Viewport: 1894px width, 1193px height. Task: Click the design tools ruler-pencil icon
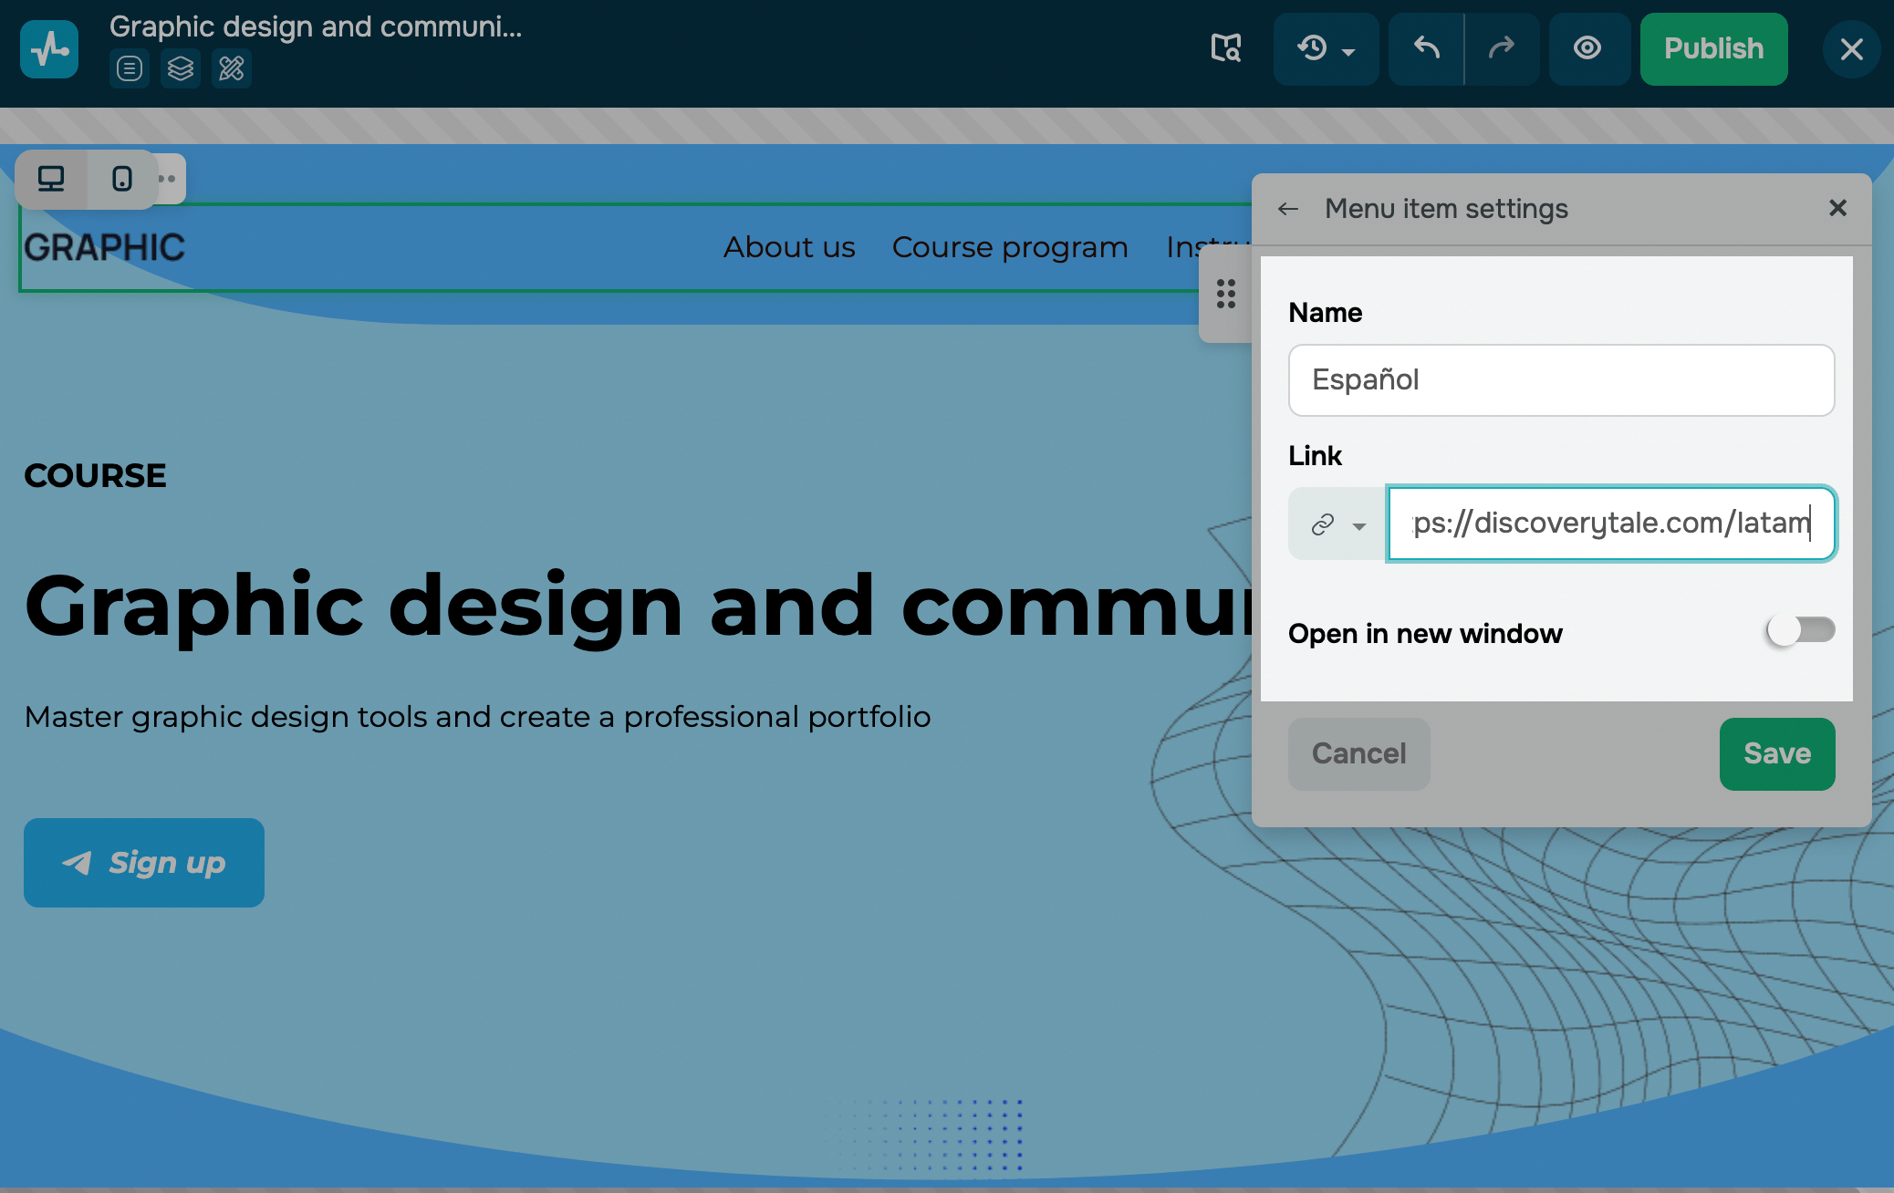(x=232, y=68)
